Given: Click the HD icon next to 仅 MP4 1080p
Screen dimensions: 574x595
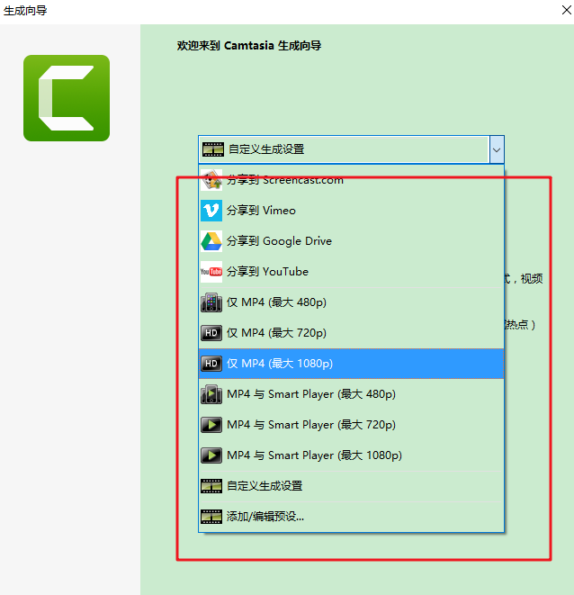Looking at the screenshot, I should click(211, 364).
